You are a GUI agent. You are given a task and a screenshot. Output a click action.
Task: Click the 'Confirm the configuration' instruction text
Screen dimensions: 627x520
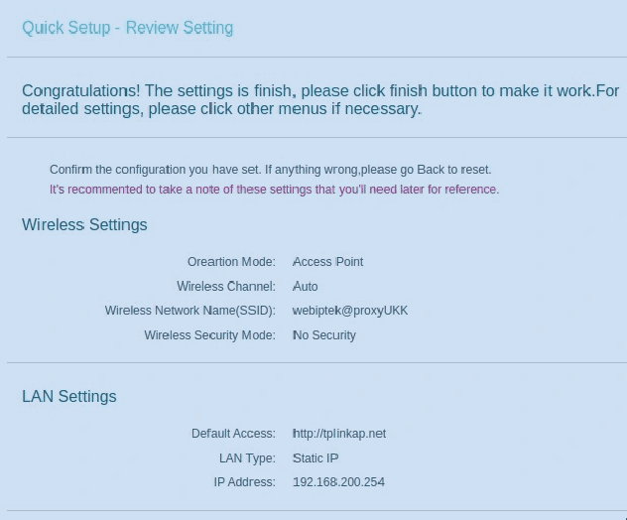tap(270, 170)
